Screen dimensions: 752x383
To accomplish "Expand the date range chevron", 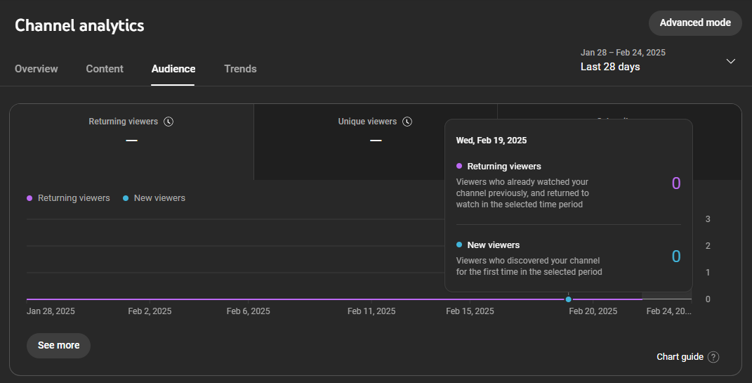I will click(x=730, y=61).
